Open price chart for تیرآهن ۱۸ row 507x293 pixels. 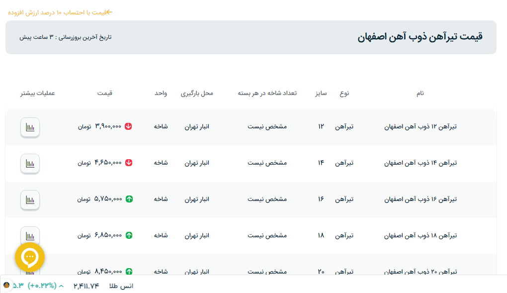point(30,235)
